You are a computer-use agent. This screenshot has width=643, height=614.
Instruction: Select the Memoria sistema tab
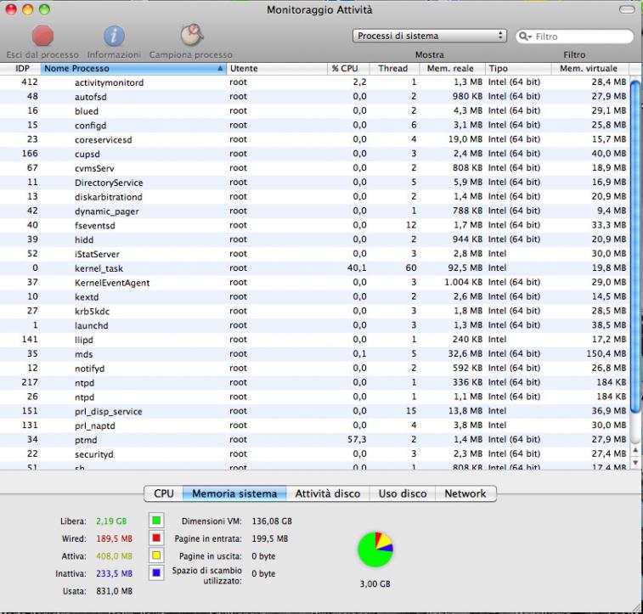234,493
